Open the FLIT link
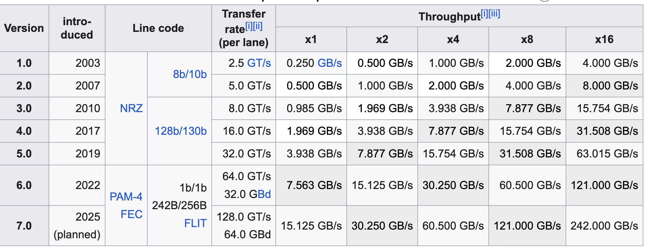The height and width of the screenshot is (250, 647). point(195,223)
